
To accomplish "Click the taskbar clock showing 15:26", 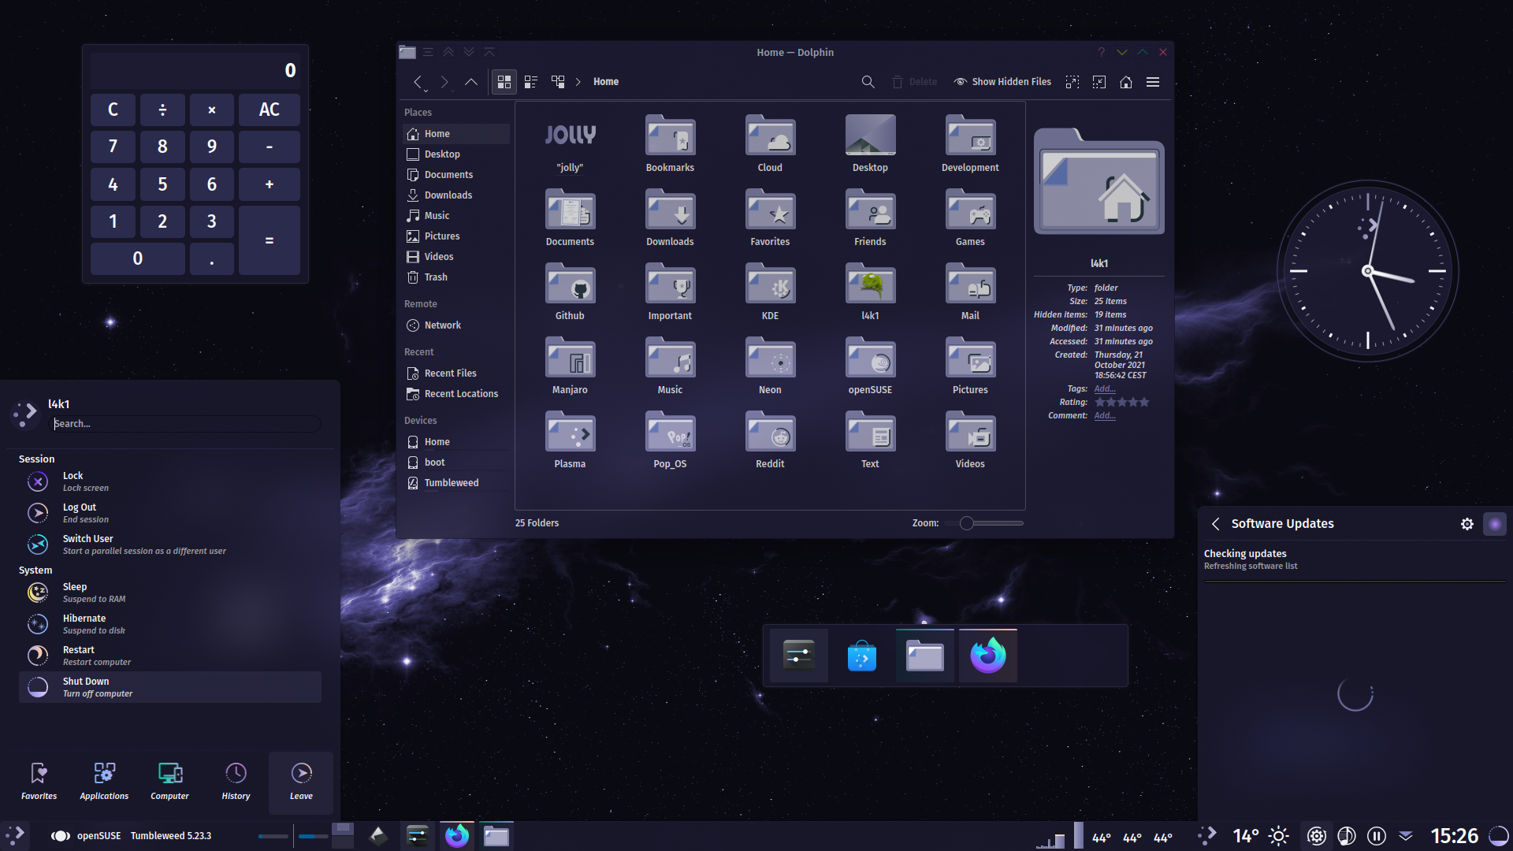I will (x=1454, y=836).
